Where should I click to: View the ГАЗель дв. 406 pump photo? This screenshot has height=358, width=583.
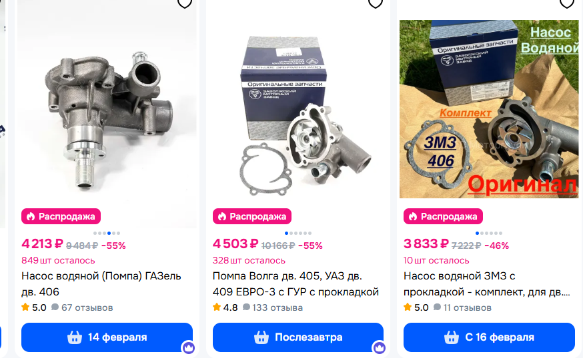pos(107,111)
